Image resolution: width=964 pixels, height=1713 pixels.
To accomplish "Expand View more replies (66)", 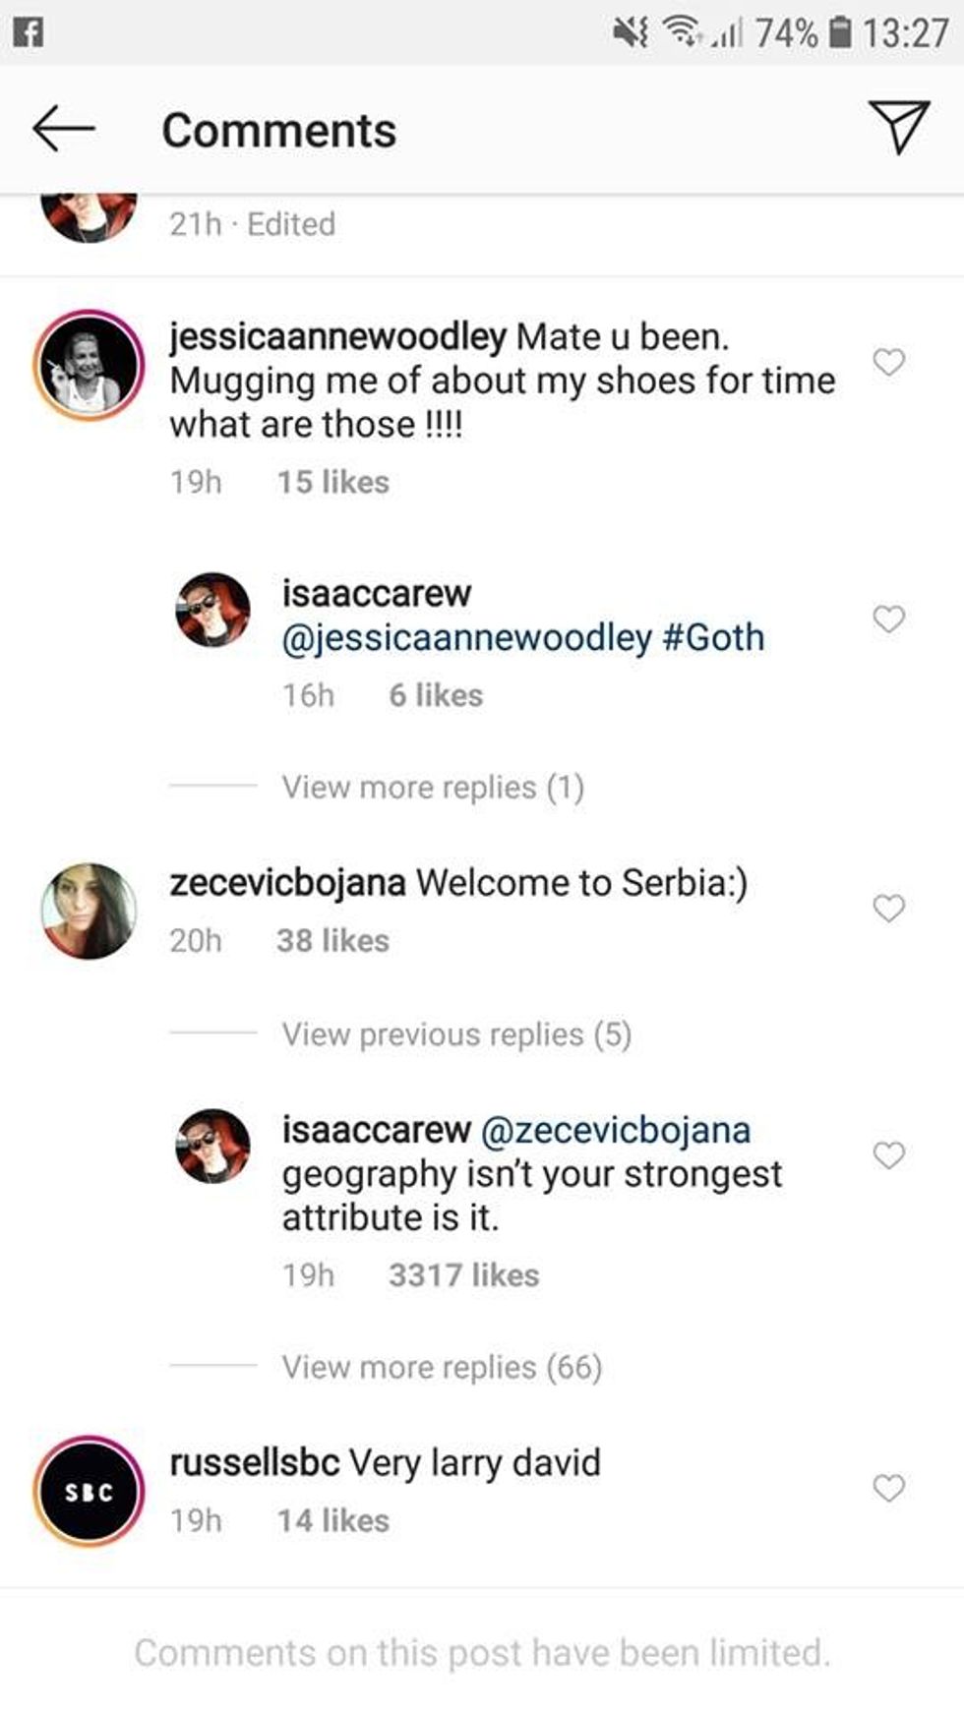I will (x=442, y=1367).
